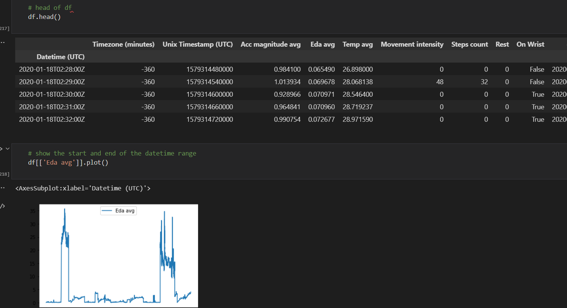567x308 pixels.
Task: Select the '# show the start and end' comment
Action: pos(112,153)
